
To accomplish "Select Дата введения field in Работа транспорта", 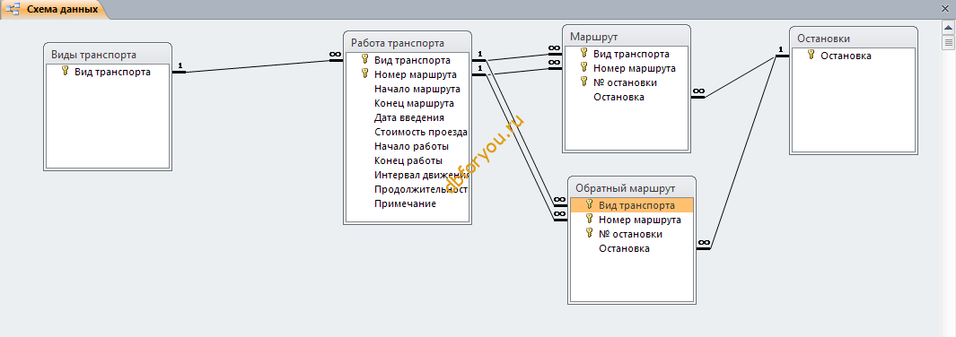I will pos(409,117).
